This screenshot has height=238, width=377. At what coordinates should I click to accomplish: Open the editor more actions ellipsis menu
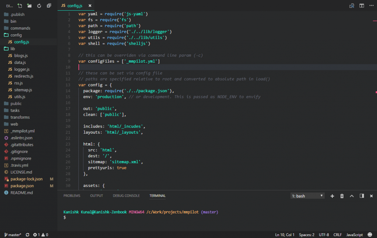tap(371, 6)
